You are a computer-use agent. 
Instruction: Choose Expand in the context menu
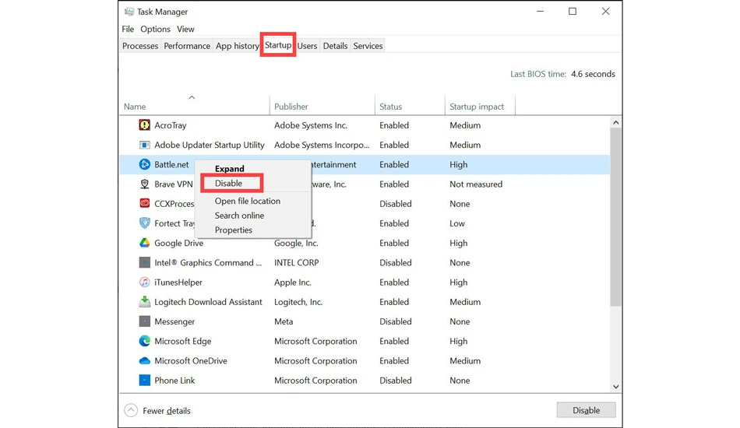point(229,168)
